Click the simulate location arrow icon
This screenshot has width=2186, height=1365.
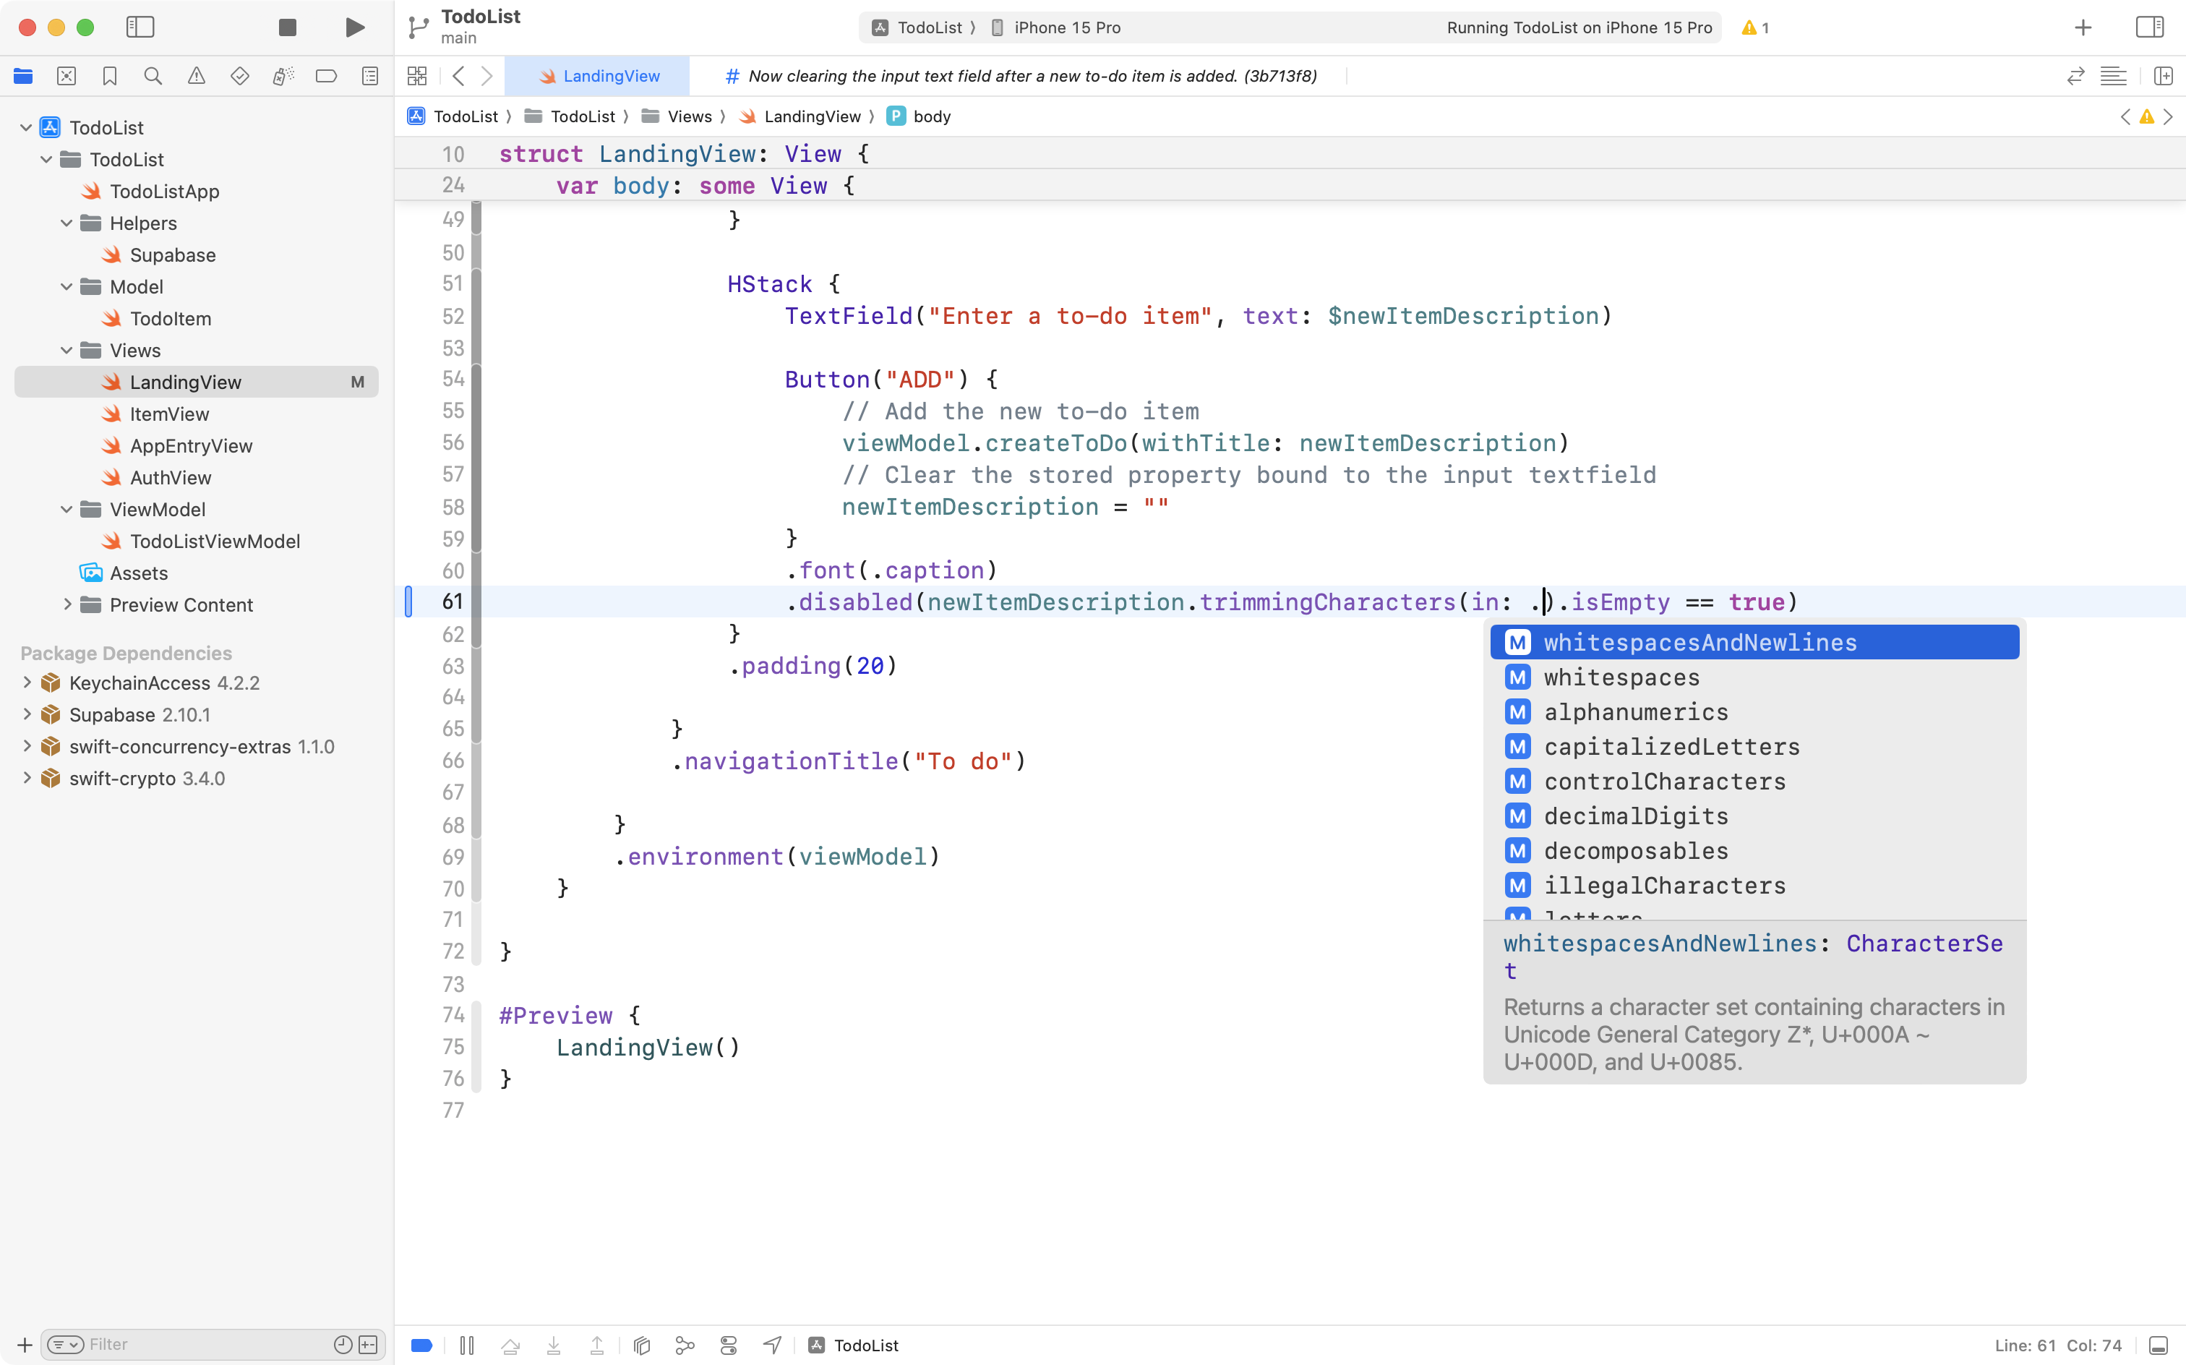772,1344
